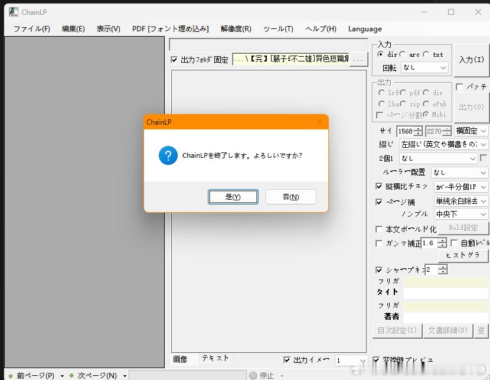The image size is (490, 380).
Task: Click the stop icon in bottom toolbar
Action: coord(253,375)
